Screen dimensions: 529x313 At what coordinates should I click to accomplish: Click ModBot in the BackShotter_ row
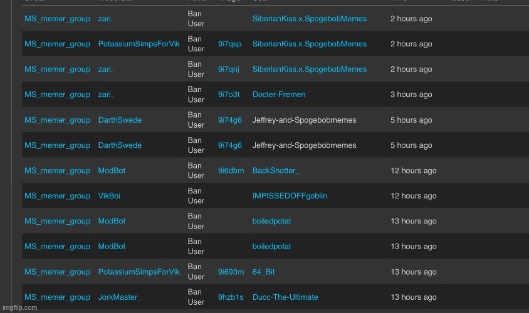click(x=112, y=170)
